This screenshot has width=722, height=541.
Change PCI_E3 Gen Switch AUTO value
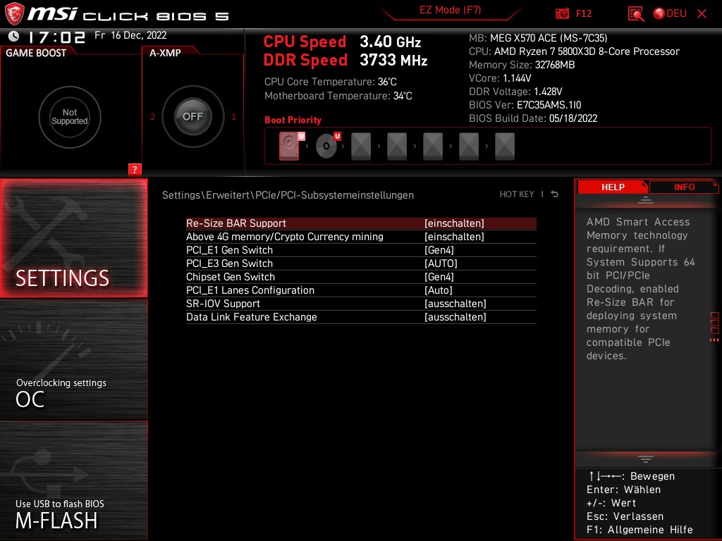441,263
